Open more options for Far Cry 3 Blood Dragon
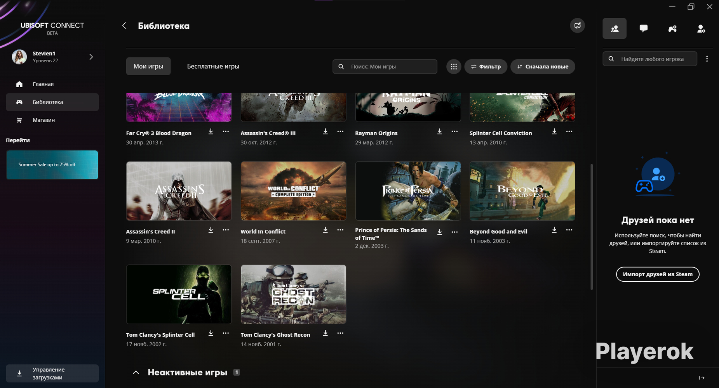Screen dimensions: 719x388 pos(226,132)
